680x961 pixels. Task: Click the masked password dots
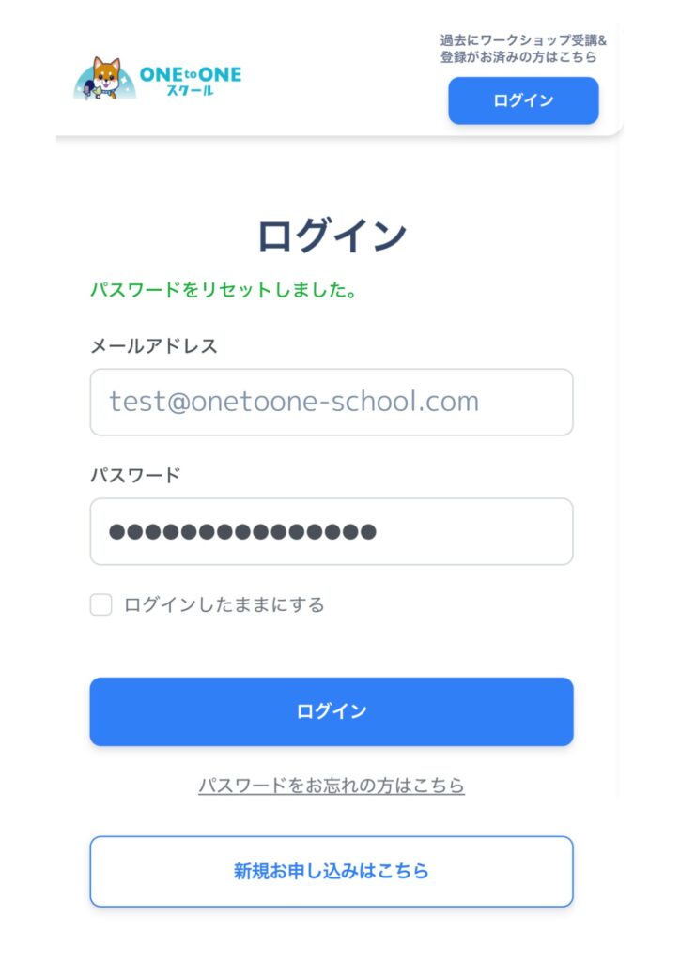[x=242, y=532]
